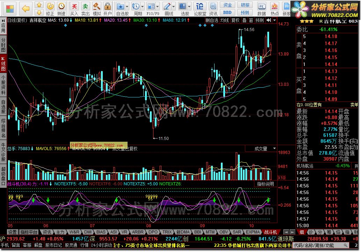Open 股市日记 in the bottom bar
Screen dimensions: 361x252
[53, 245]
